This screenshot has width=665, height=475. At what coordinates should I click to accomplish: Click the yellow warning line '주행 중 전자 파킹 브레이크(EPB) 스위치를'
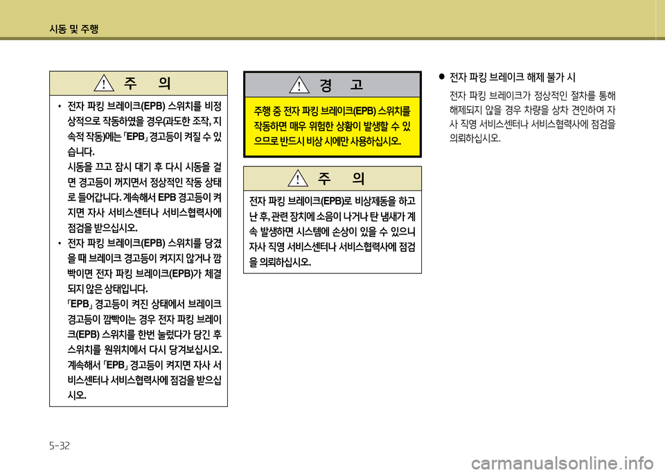point(332,111)
